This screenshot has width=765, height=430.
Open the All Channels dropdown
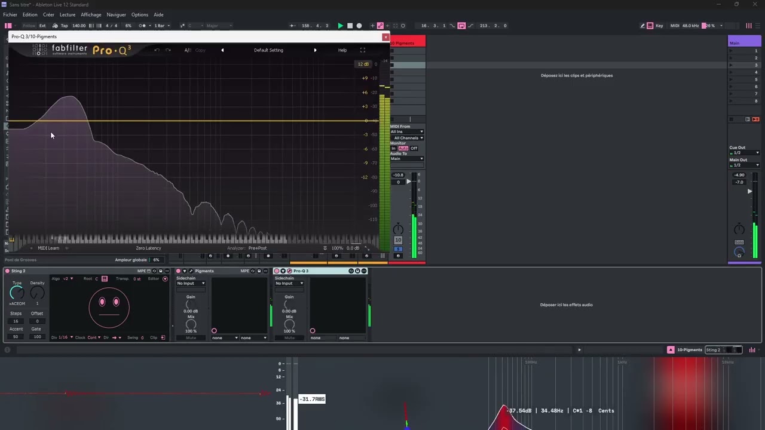point(407,138)
